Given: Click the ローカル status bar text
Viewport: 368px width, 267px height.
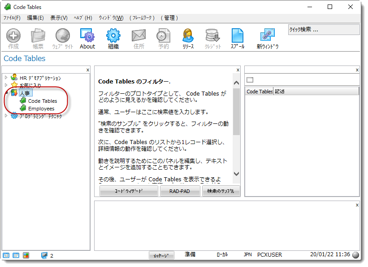Looking at the screenshot, I should [x=222, y=254].
